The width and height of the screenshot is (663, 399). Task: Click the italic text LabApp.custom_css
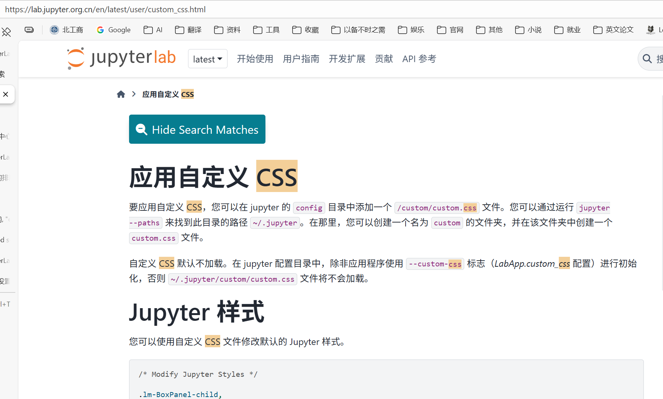click(532, 264)
